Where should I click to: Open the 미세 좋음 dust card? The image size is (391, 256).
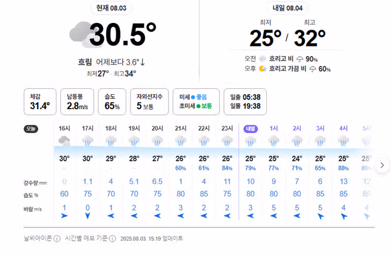196,101
